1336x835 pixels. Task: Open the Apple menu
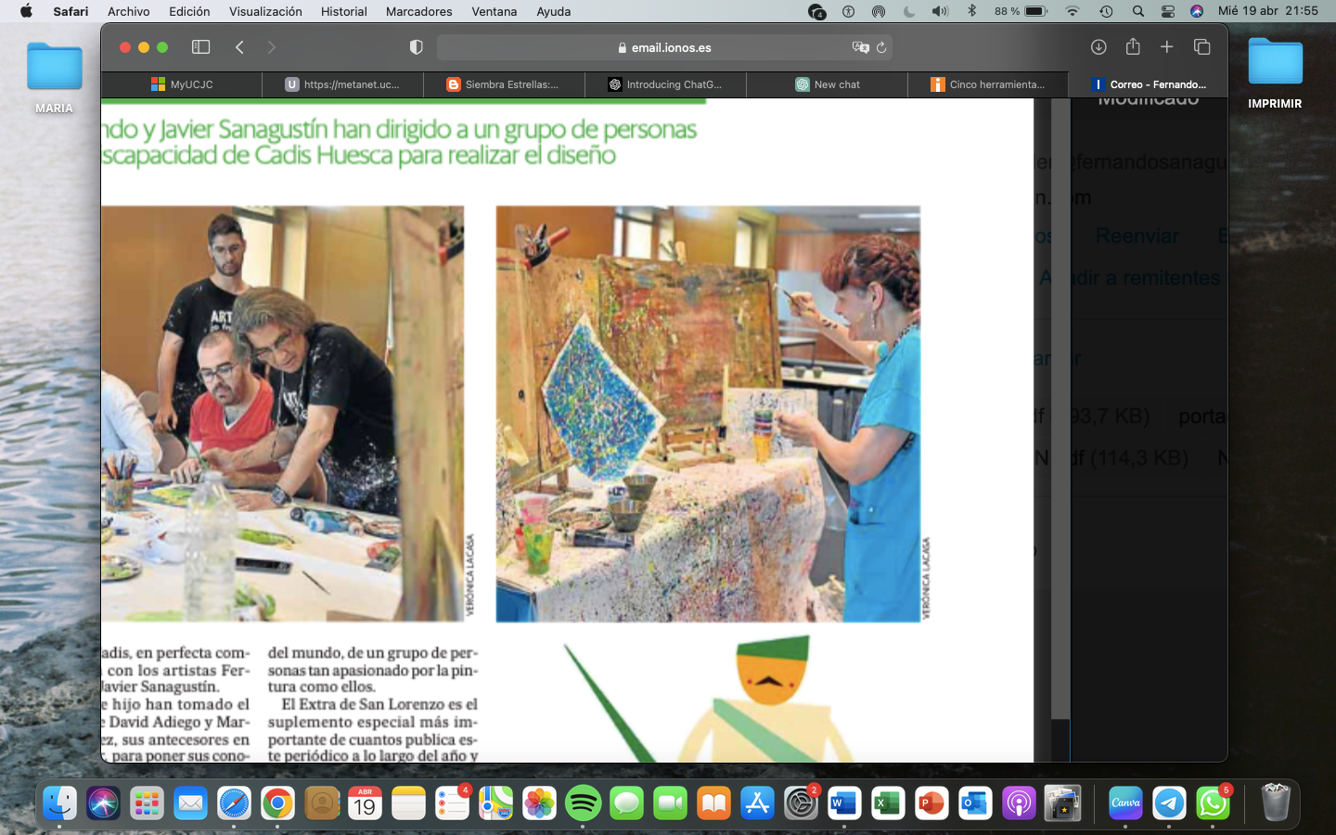pos(26,11)
